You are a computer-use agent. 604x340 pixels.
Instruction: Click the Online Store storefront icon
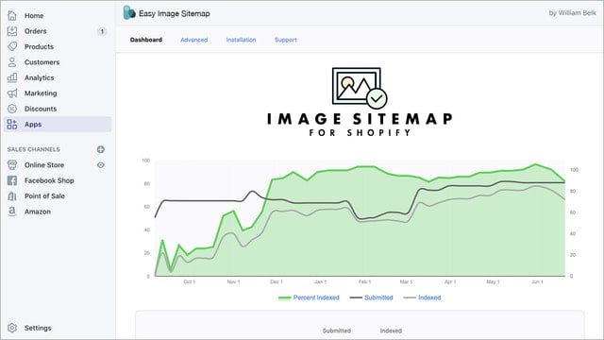(x=12, y=165)
